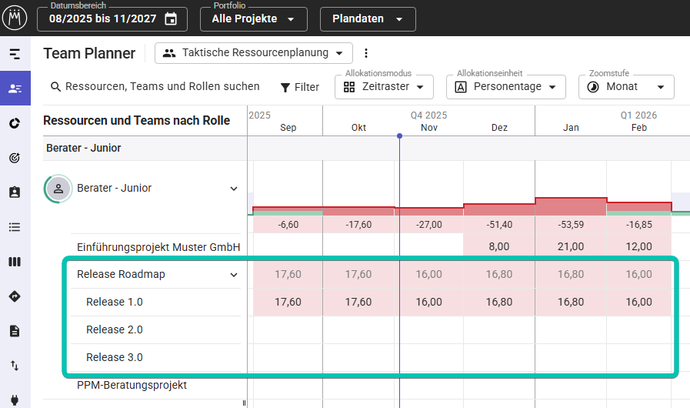This screenshot has width=690, height=408.
Task: Open the Taktische Ressourcenplanung view dropdown
Action: [x=254, y=53]
